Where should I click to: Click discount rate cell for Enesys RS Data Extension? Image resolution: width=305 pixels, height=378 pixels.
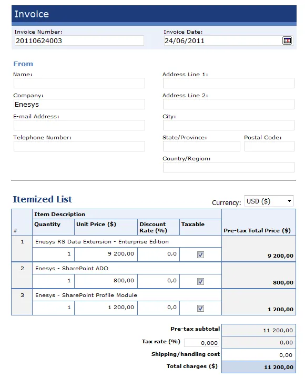click(158, 254)
